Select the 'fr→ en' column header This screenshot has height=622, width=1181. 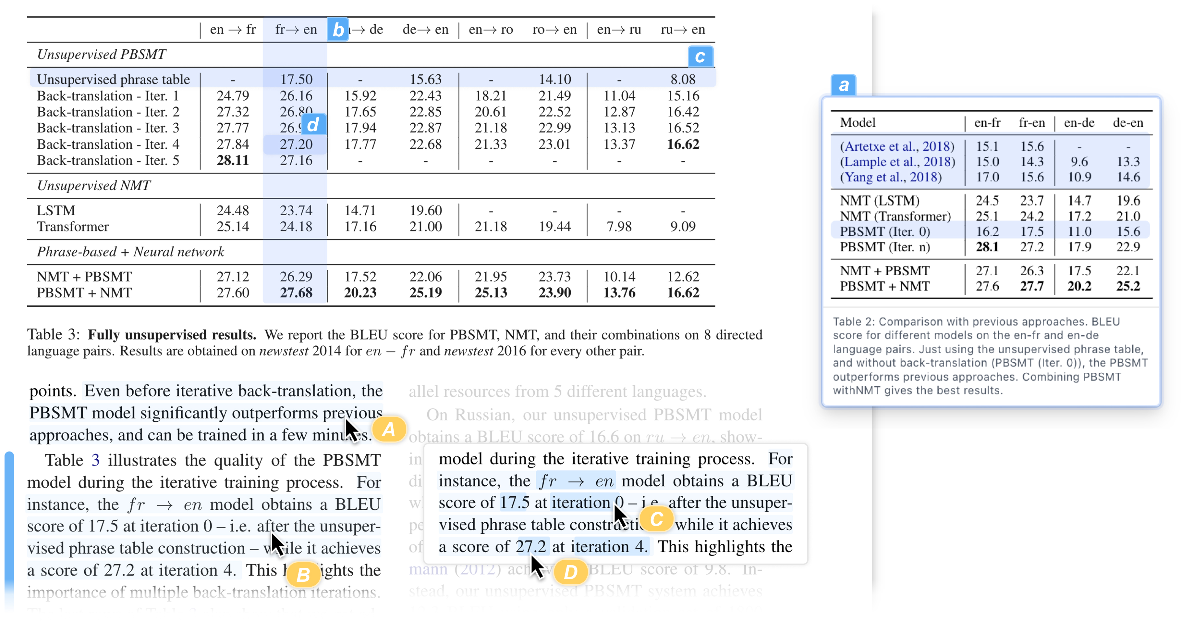pos(296,30)
